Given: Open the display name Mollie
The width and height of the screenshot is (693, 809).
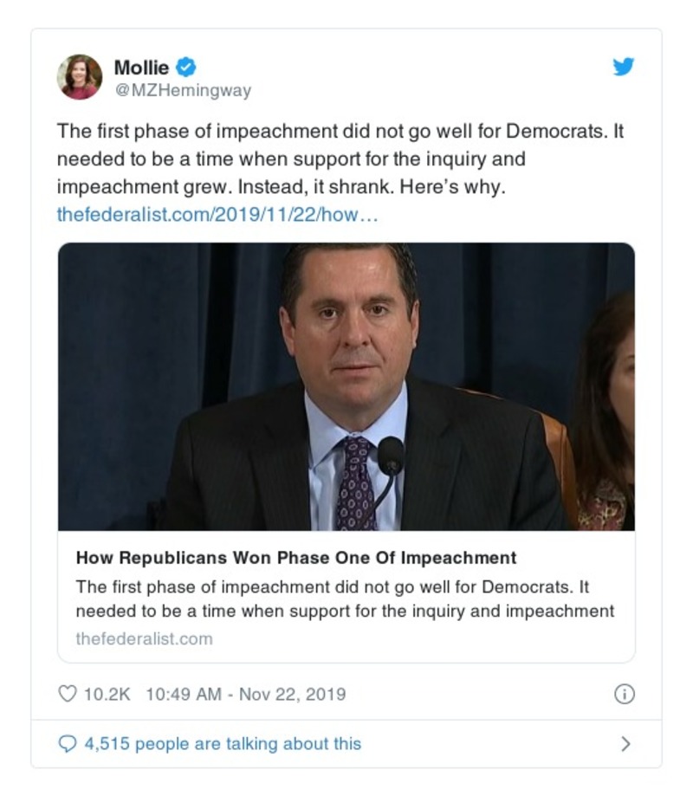Looking at the screenshot, I should 141,67.
